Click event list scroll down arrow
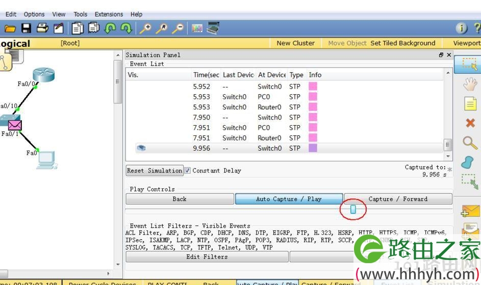 pos(448,156)
